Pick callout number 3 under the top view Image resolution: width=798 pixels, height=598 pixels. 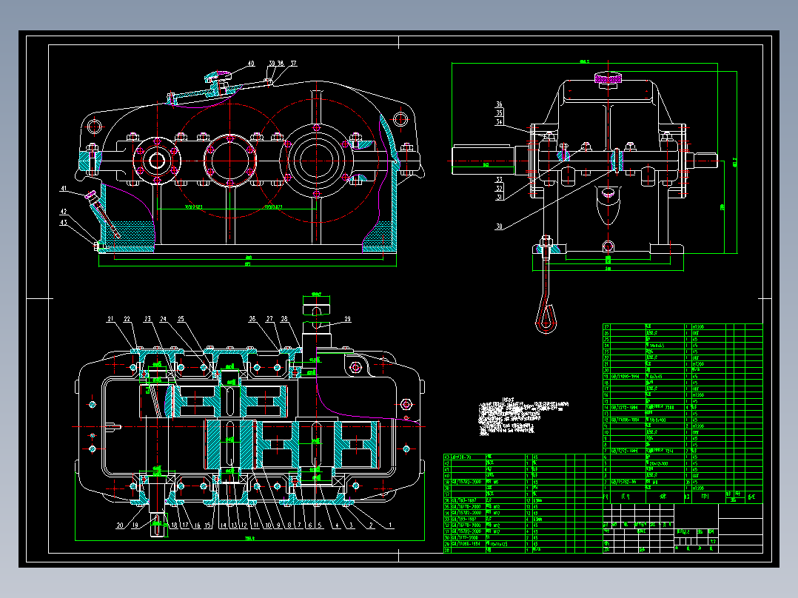coord(351,525)
